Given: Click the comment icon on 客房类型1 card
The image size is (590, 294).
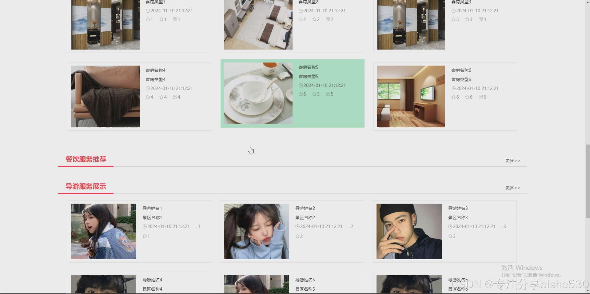Looking at the screenshot, I should pyautogui.click(x=175, y=19).
